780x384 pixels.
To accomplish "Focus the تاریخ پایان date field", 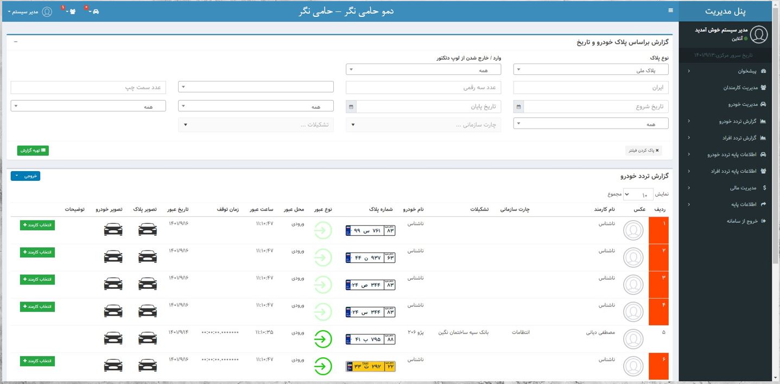I will [x=429, y=107].
